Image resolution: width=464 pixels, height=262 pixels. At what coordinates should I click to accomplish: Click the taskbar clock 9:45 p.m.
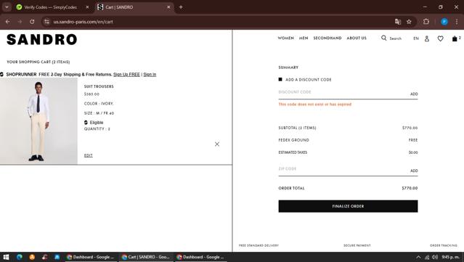click(x=450, y=257)
